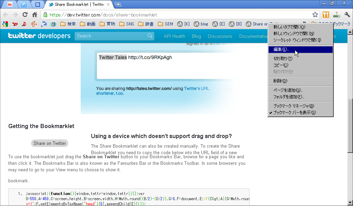Screen dimensions: 353x206
Task: Bookmark this page with the star
Action: pyautogui.click(x=315, y=15)
